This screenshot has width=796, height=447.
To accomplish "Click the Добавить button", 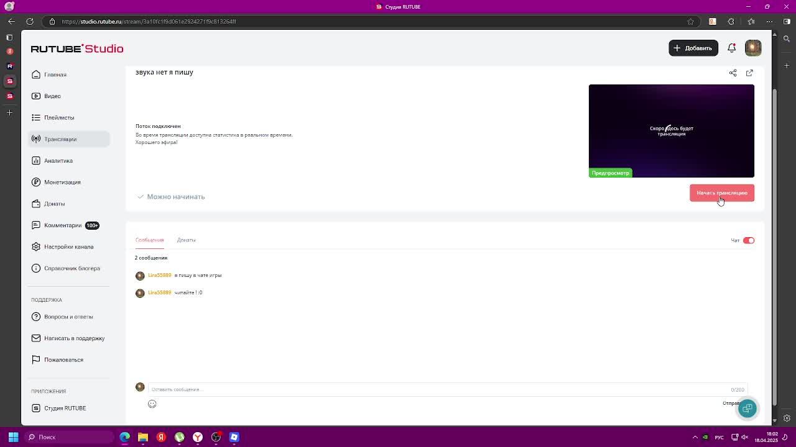I will [693, 48].
